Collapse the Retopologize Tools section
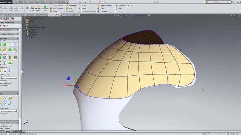241x135 pixels. point(9,123)
